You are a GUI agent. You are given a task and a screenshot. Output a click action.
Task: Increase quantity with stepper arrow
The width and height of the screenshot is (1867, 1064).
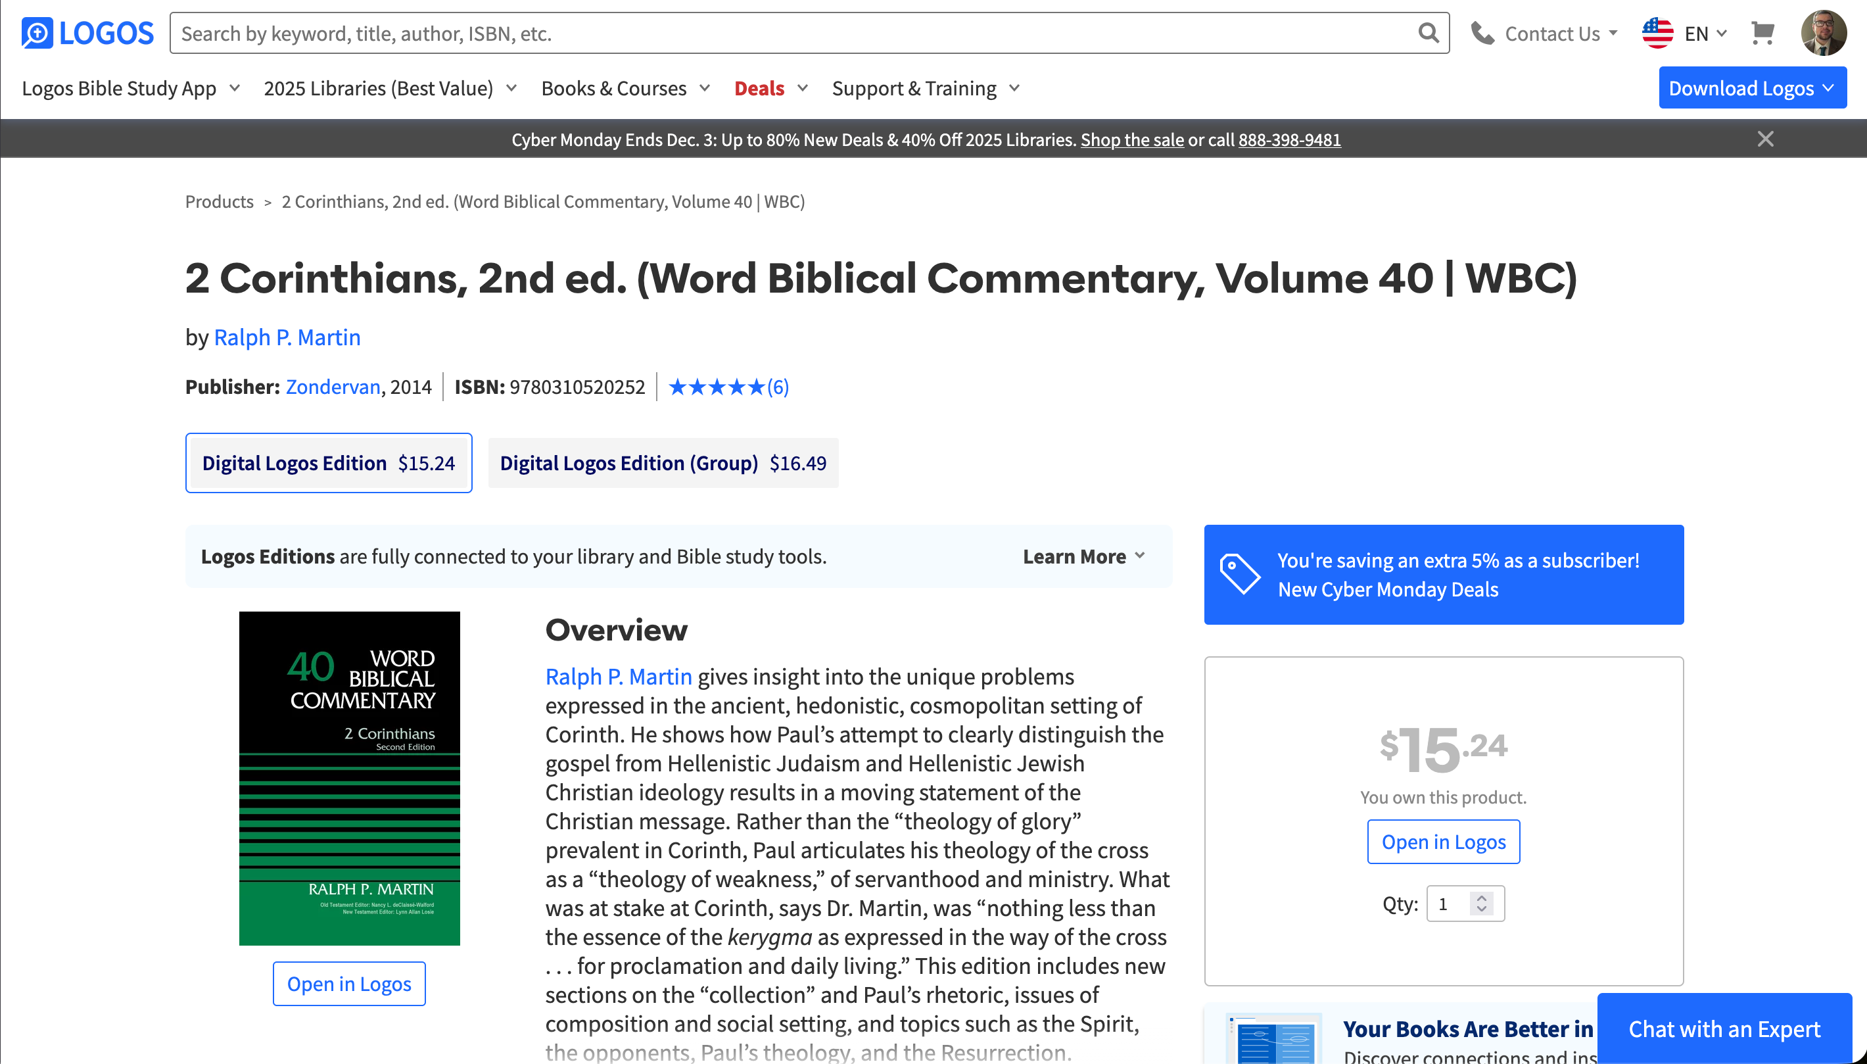(x=1481, y=898)
